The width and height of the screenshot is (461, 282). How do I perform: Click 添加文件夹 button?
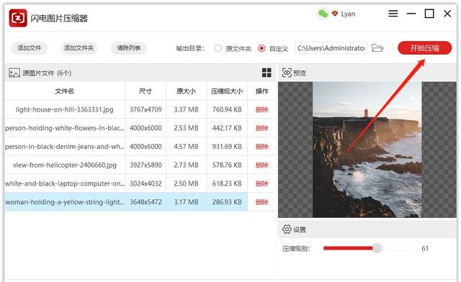click(79, 48)
